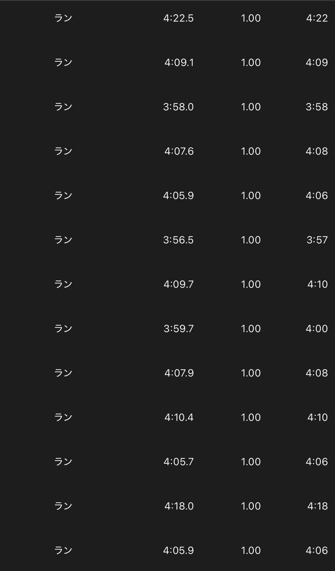Select the lap time 4:22.5
The width and height of the screenshot is (335, 571).
point(178,18)
